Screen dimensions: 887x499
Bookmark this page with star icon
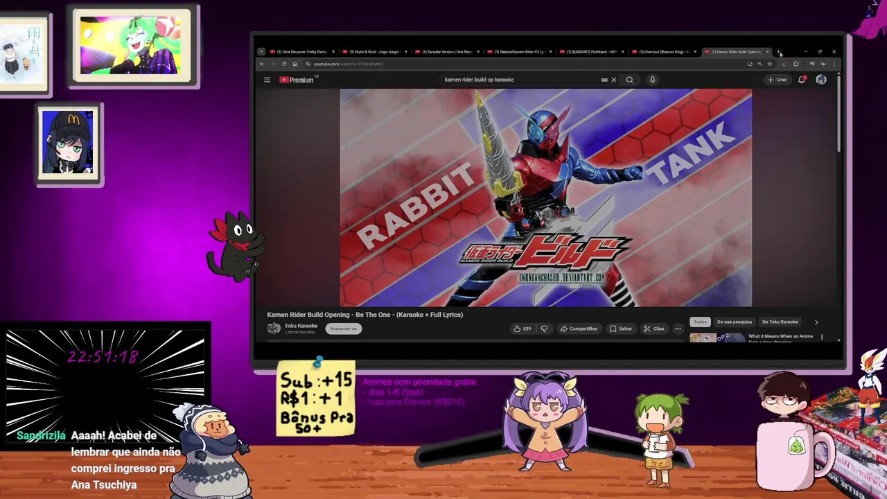pyautogui.click(x=770, y=64)
